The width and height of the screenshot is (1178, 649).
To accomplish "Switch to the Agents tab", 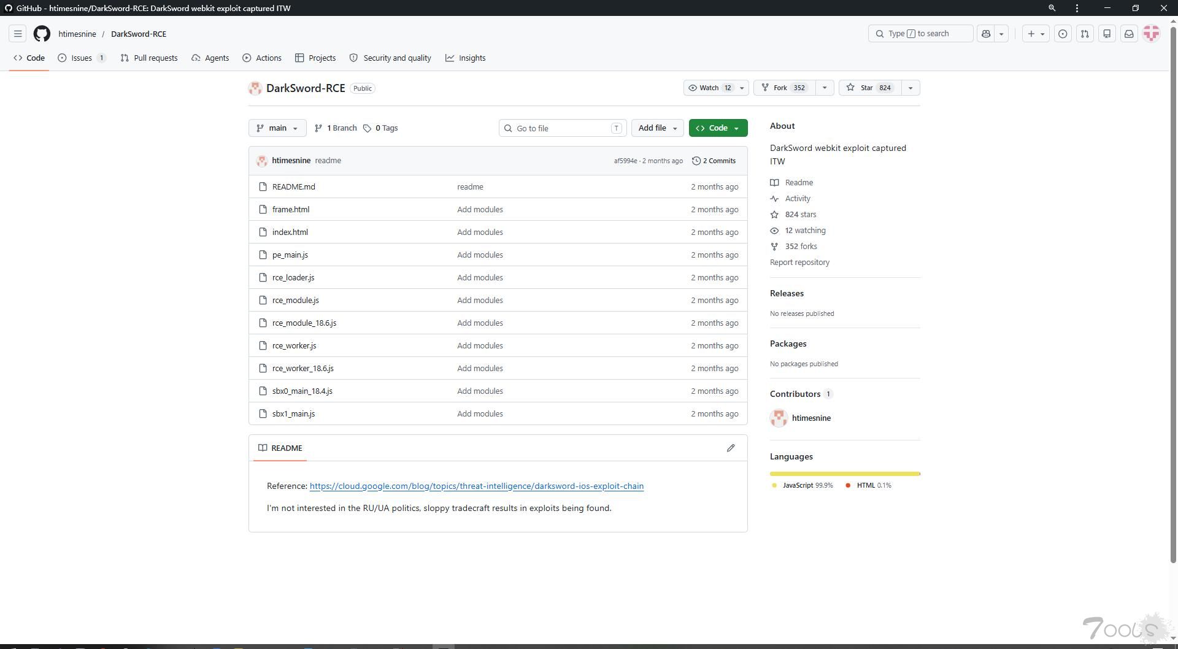I will click(x=210, y=58).
